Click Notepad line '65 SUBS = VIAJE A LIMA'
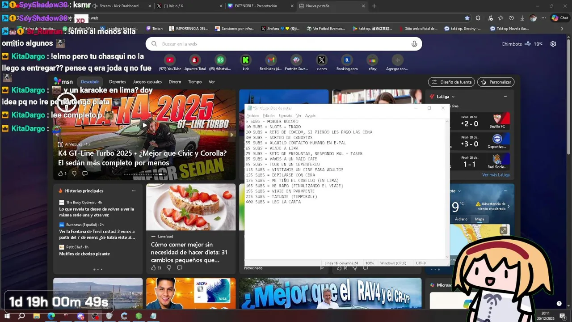The width and height of the screenshot is (572, 322). tap(272, 148)
